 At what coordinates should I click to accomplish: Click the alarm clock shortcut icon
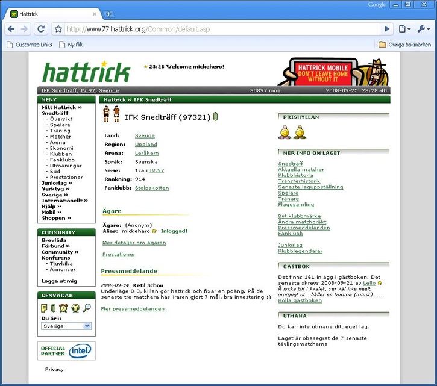63,308
